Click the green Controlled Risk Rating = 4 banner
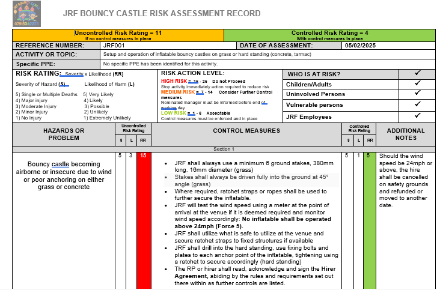The height and width of the screenshot is (290, 437). (x=329, y=35)
